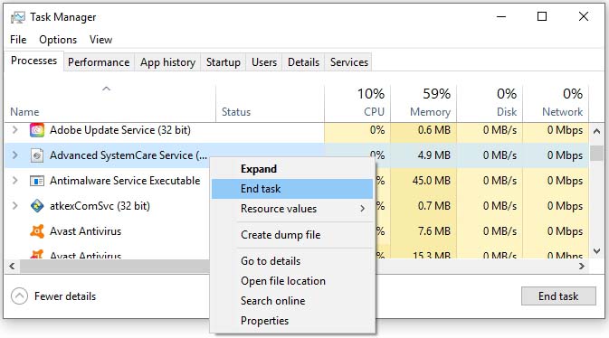Click the 7.6 MB memory value
609x338 pixels.
click(x=434, y=231)
